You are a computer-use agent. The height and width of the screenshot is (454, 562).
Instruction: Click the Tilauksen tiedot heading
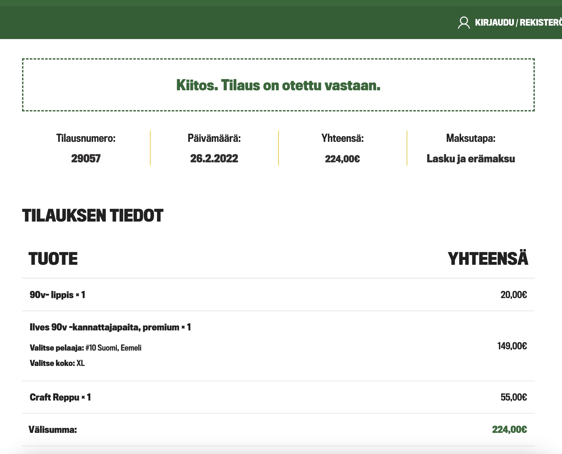click(93, 215)
